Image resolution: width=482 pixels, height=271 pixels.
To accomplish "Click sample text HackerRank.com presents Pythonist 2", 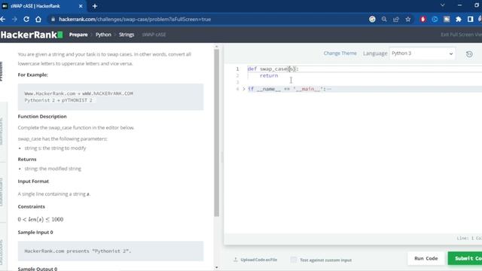I will click(78, 251).
